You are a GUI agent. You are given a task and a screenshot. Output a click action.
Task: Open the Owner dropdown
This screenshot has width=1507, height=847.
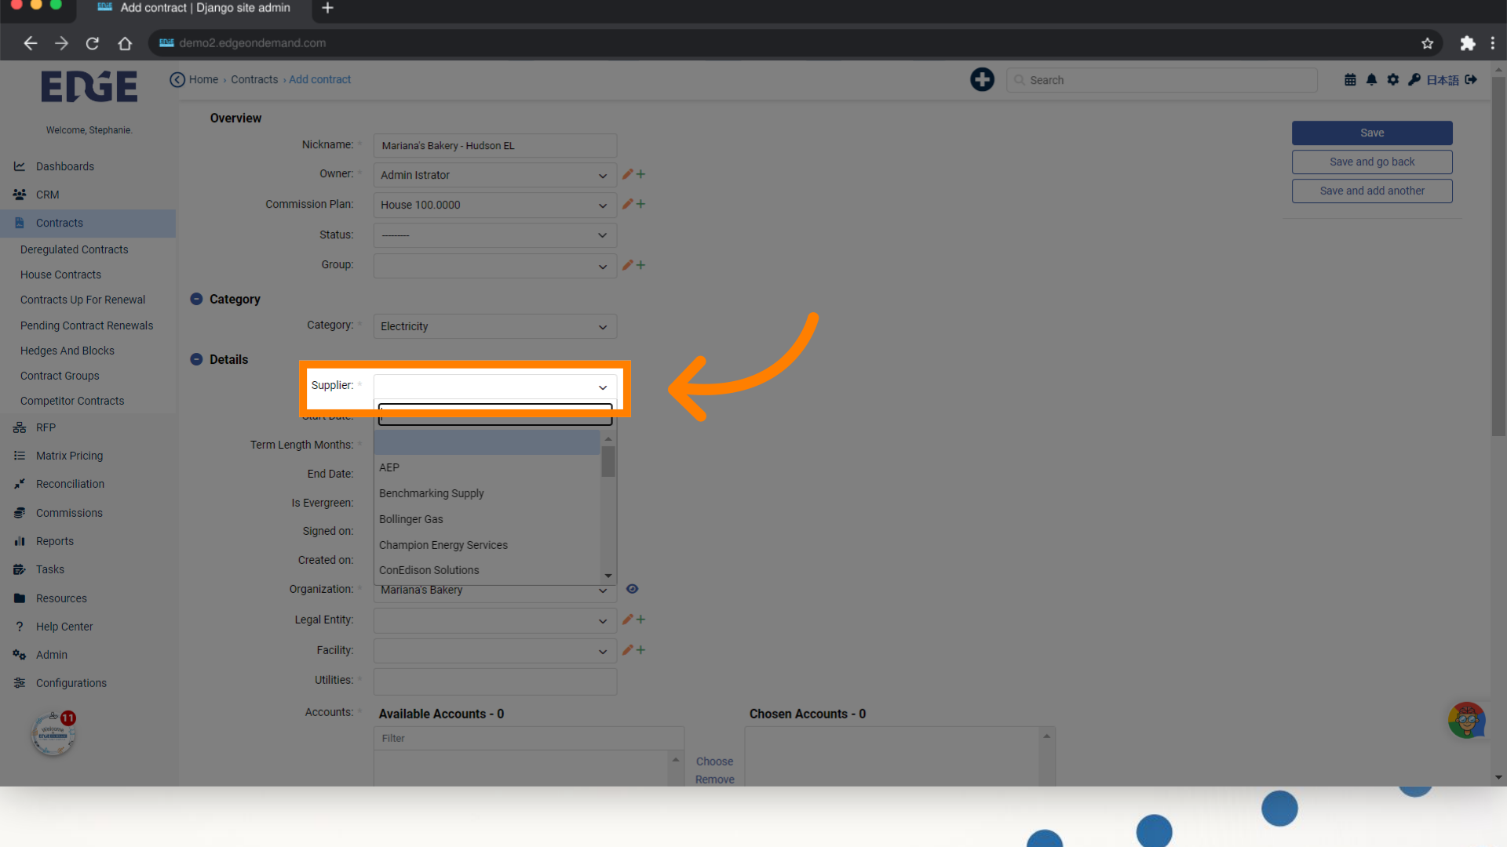[494, 175]
